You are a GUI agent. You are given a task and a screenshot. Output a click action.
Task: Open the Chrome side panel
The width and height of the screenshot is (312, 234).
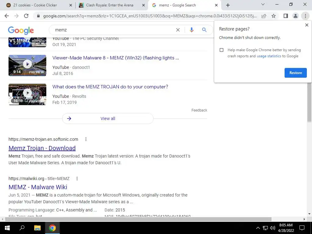click(286, 16)
